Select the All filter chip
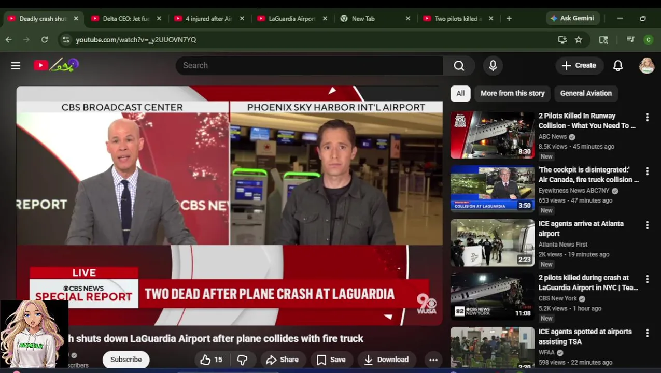The height and width of the screenshot is (373, 661). [460, 93]
